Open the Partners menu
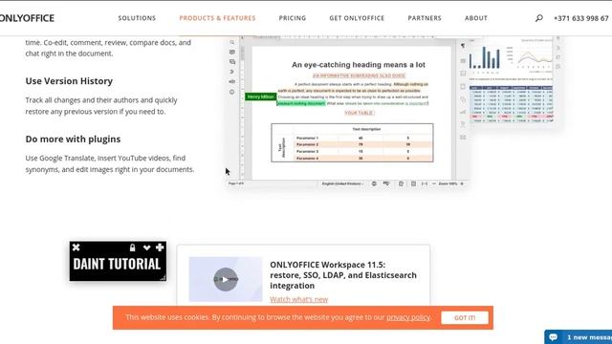The height and width of the screenshot is (344, 612). [425, 18]
